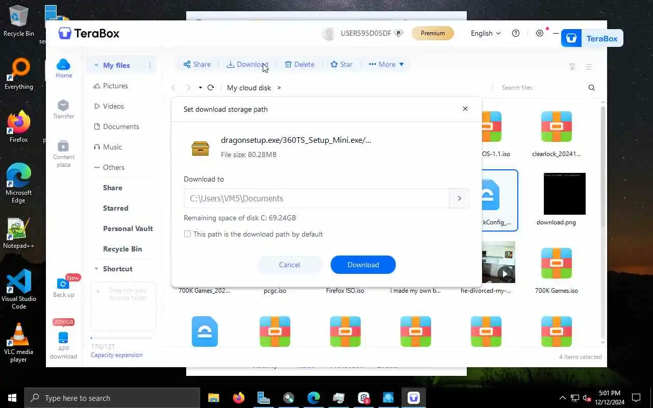
Task: Refresh the file list
Action: click(211, 88)
